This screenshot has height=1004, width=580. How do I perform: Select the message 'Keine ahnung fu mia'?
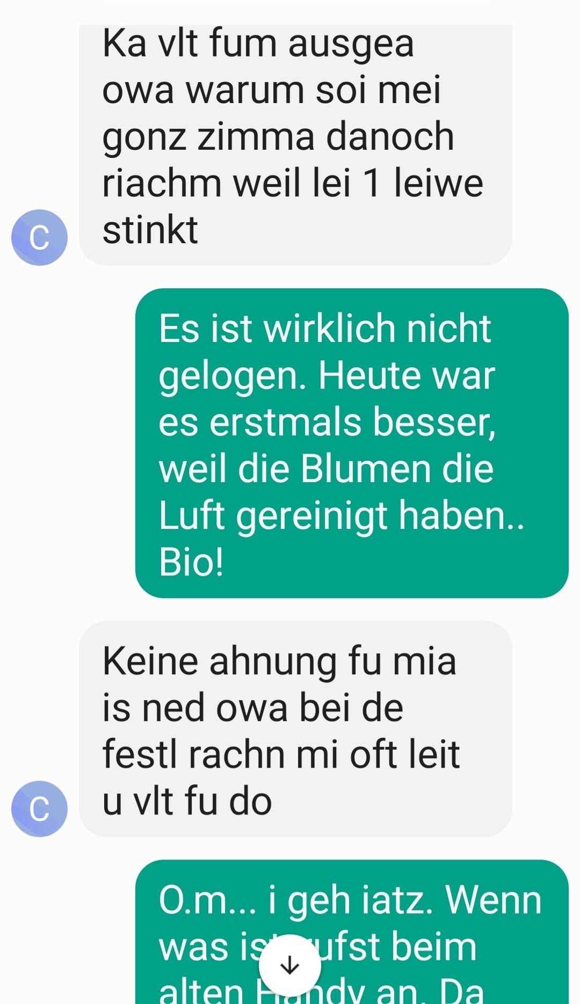[x=295, y=729]
